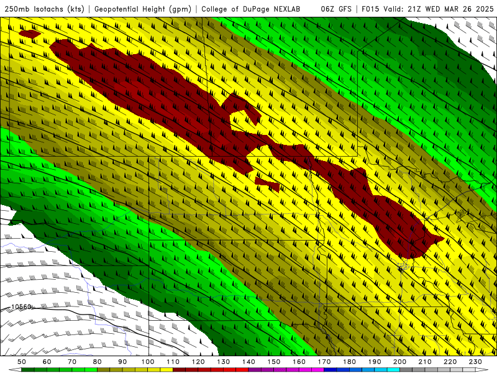This screenshot has height=373, width=497.
Task: Click the '100' legend value
Action: coord(148,362)
